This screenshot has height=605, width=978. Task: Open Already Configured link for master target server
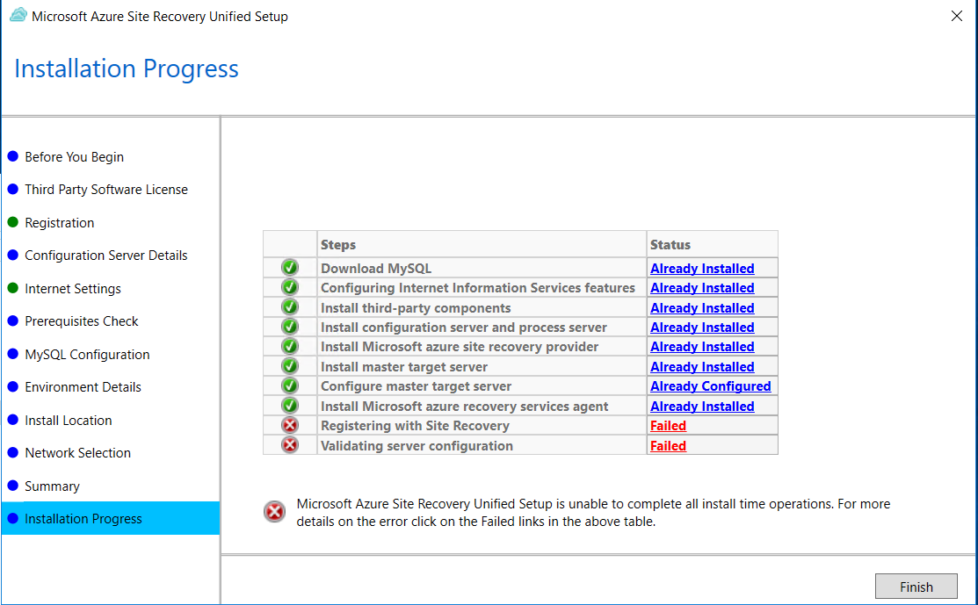coord(710,386)
